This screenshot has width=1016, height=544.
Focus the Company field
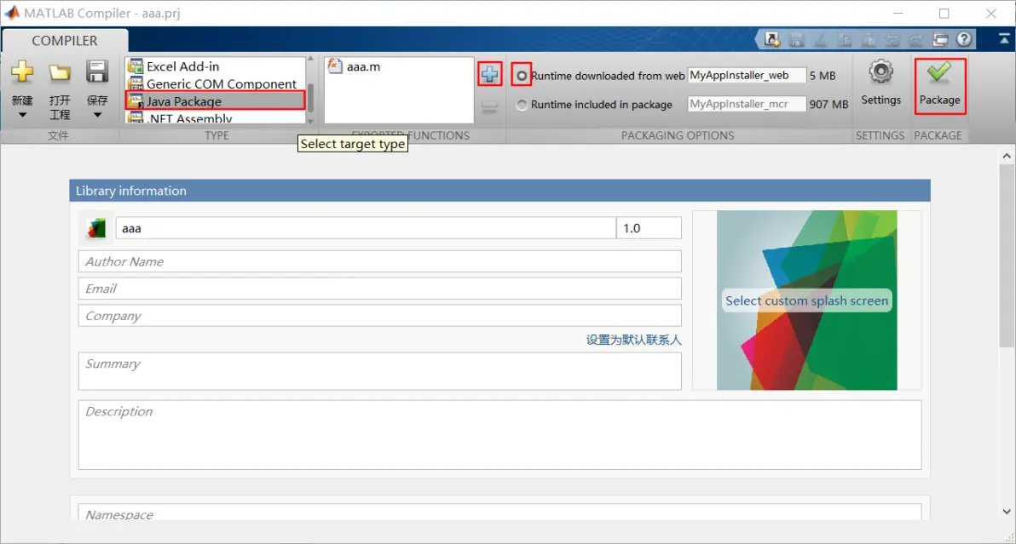click(x=379, y=316)
